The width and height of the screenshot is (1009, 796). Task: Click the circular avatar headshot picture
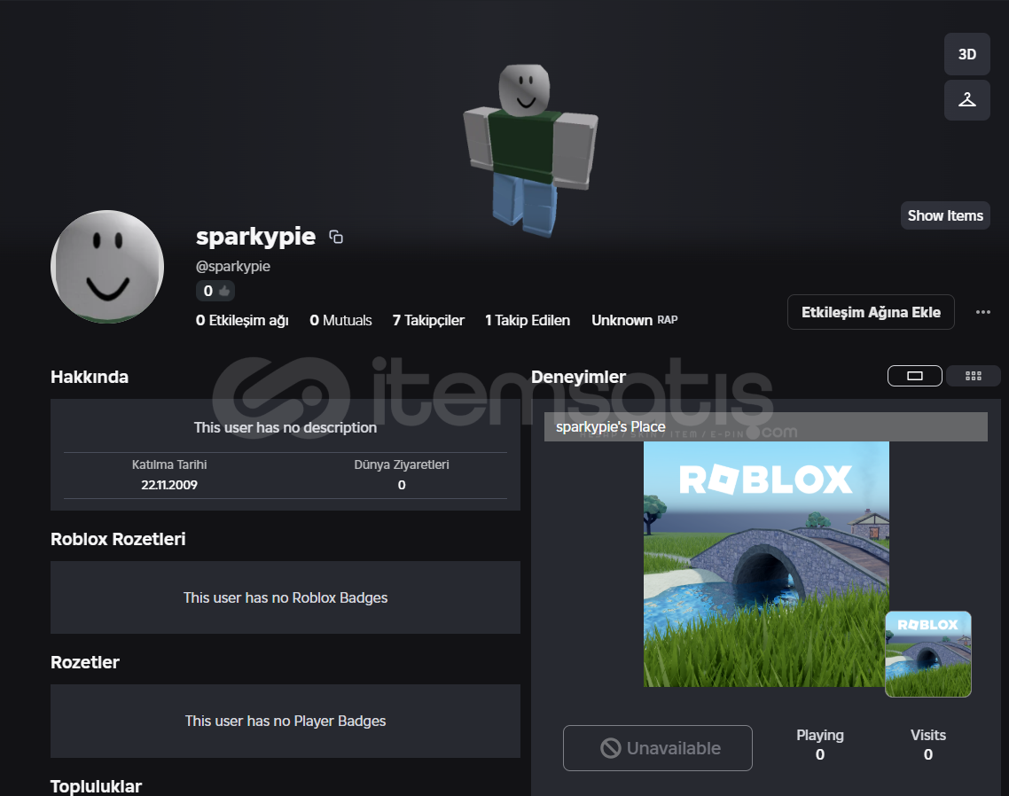pyautogui.click(x=107, y=267)
